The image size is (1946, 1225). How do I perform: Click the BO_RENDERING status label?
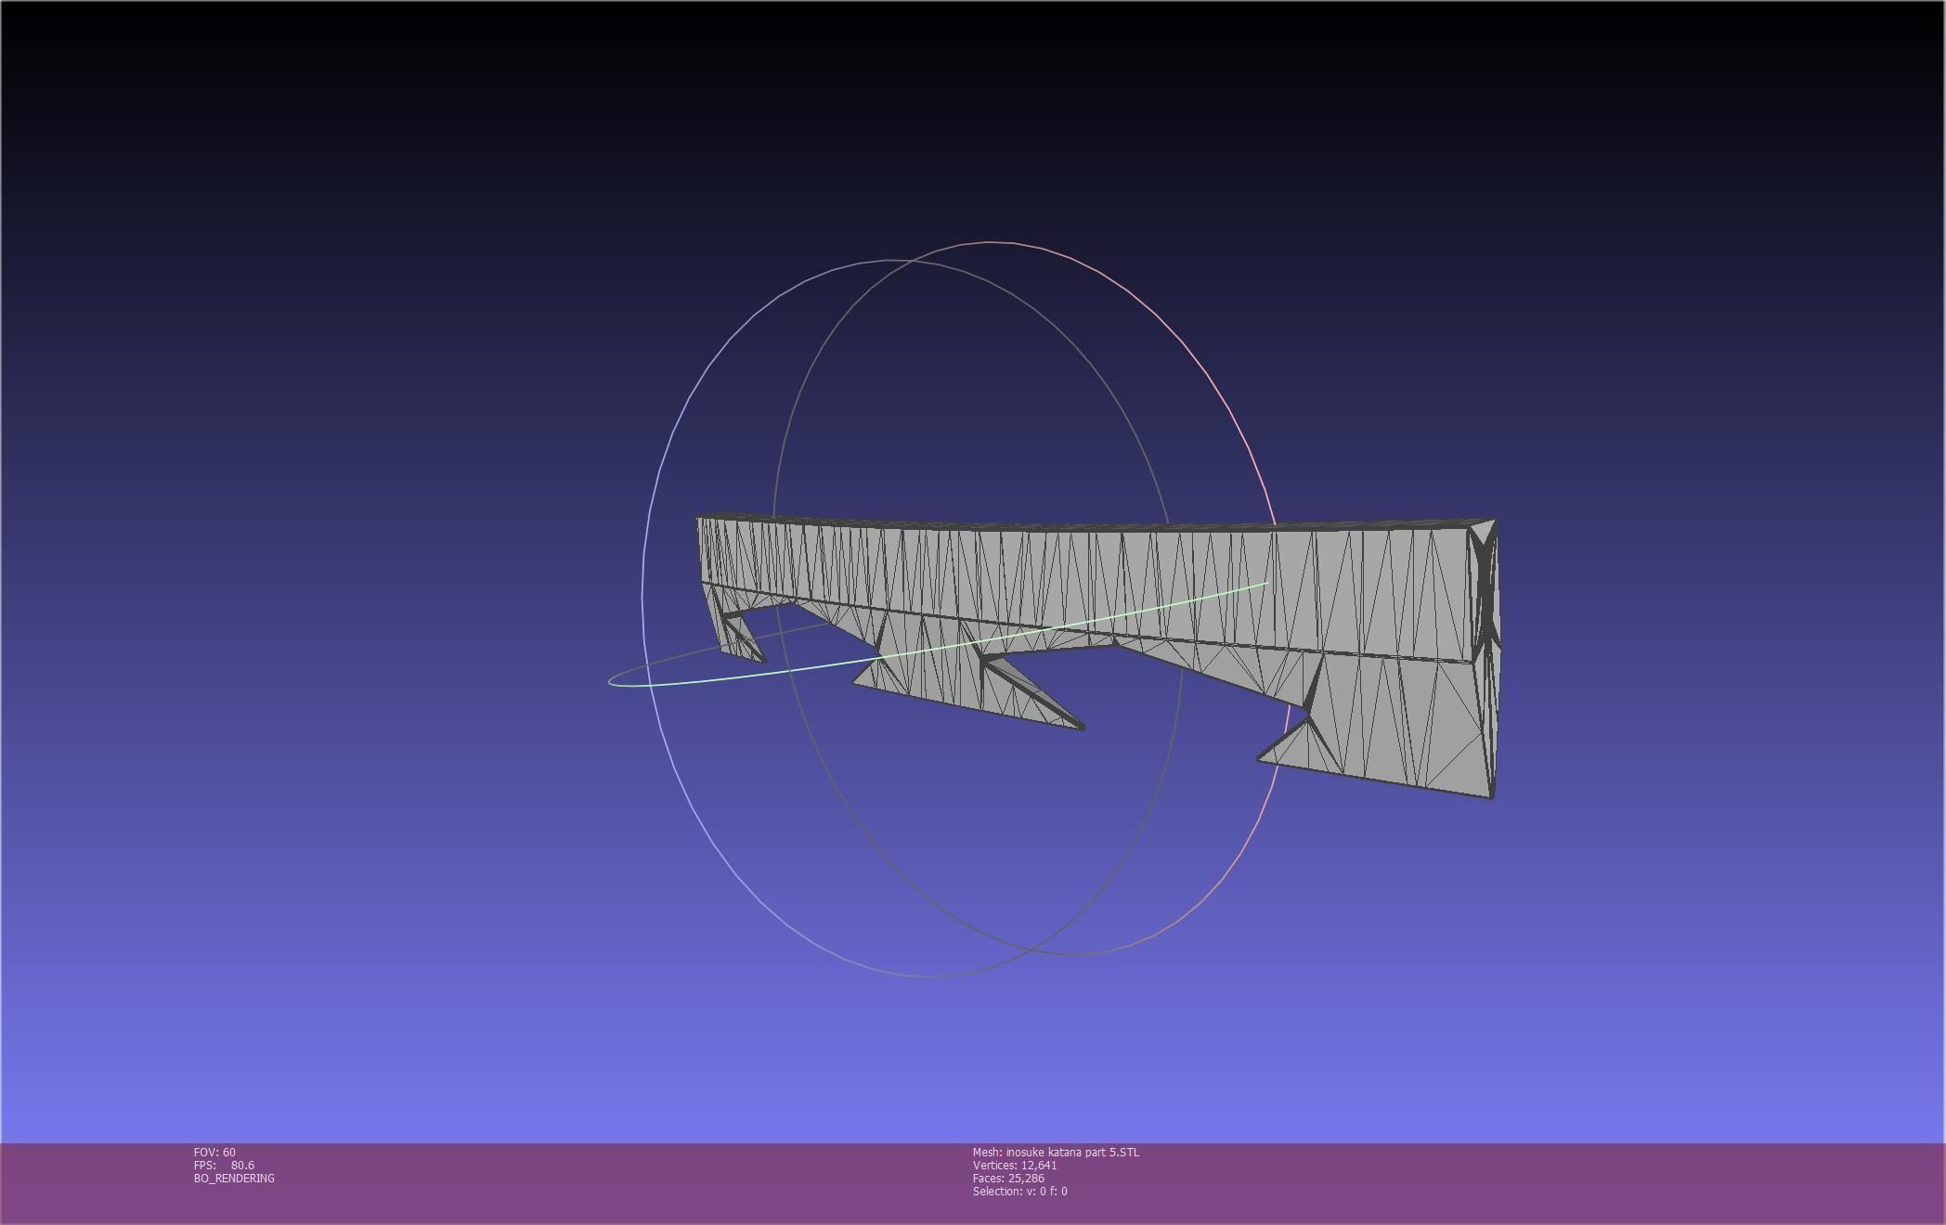234,1179
